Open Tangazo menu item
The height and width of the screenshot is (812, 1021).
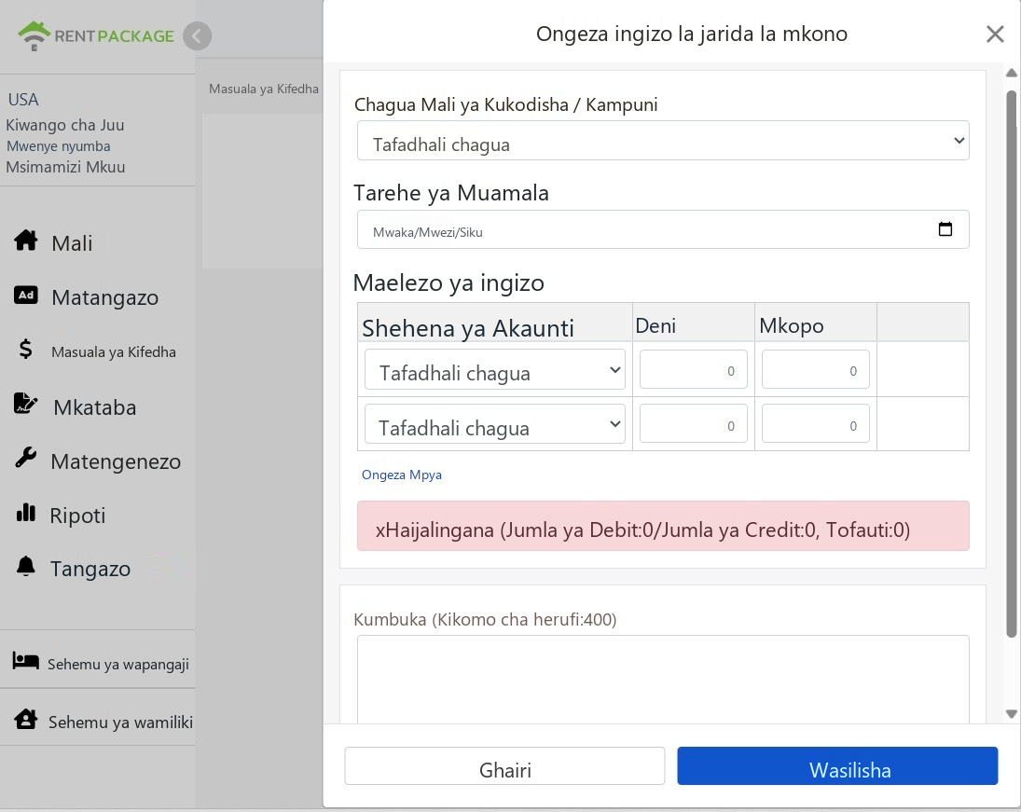pyautogui.click(x=90, y=569)
